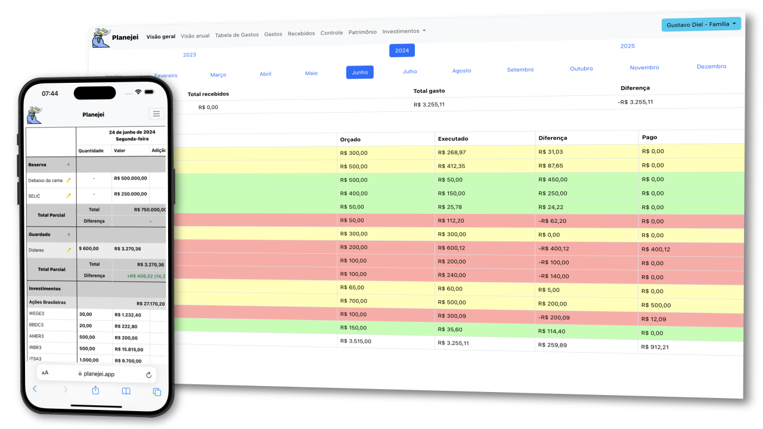Click the Total recebidos heading
The image size is (763, 429).
pyautogui.click(x=208, y=94)
